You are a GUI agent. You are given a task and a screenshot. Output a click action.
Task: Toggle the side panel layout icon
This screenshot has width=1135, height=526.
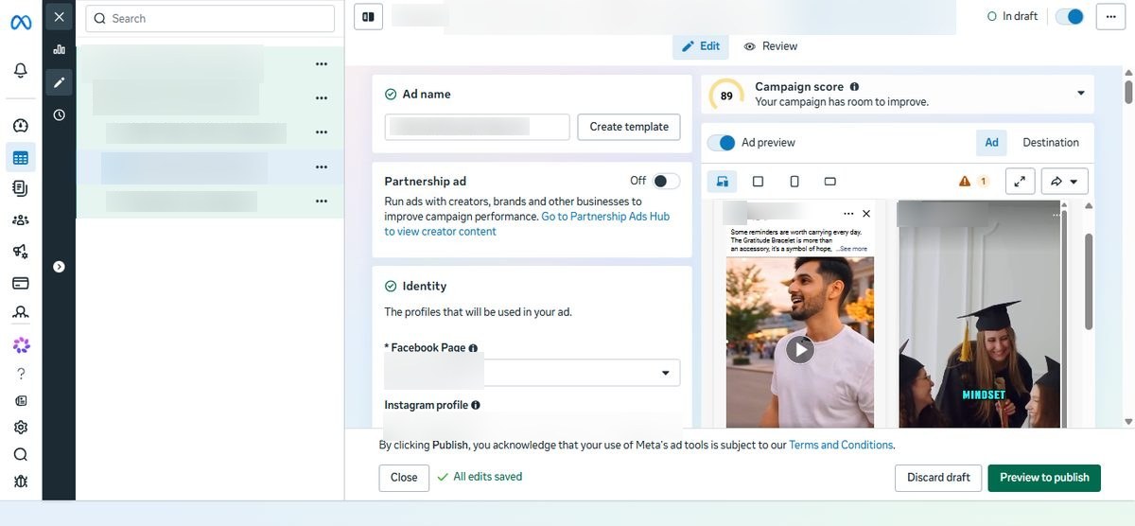pyautogui.click(x=368, y=16)
